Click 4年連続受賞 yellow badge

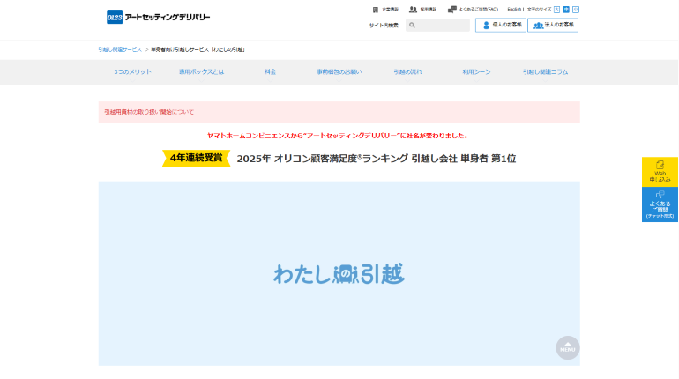[x=196, y=158]
